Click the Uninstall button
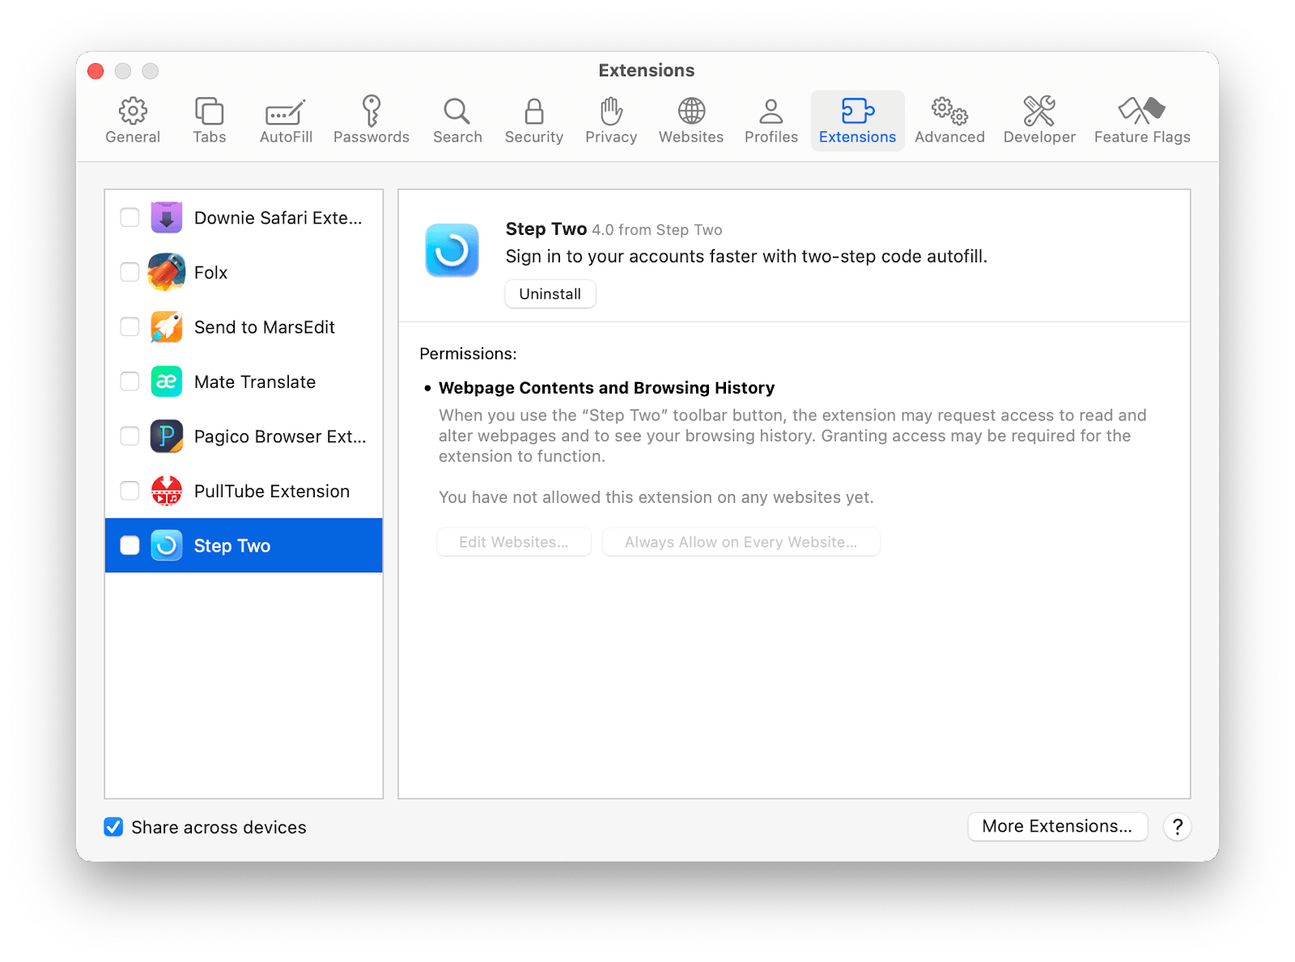The height and width of the screenshot is (962, 1295). point(550,294)
